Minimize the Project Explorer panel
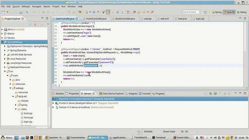The image size is (249, 140). coord(42,18)
